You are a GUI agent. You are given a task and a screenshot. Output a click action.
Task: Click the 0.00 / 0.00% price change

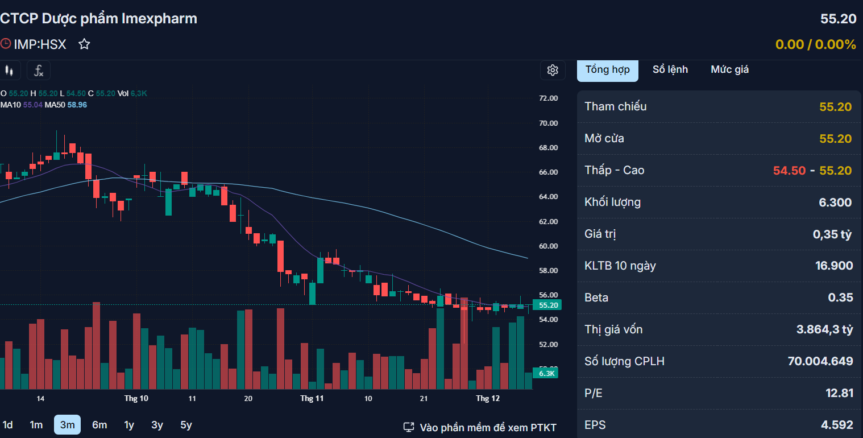[x=815, y=44]
